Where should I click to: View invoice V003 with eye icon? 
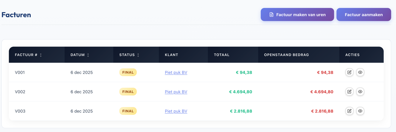(360, 111)
